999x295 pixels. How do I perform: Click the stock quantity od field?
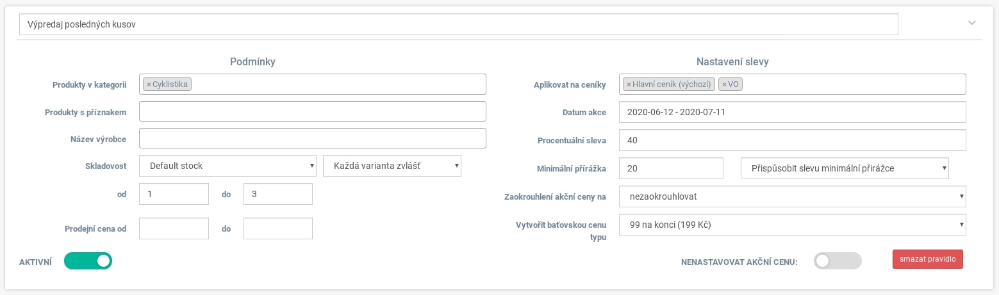174,194
